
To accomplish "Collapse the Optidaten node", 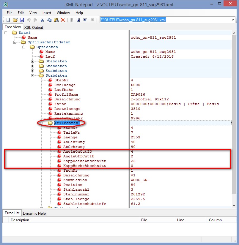I will click(x=23, y=47).
